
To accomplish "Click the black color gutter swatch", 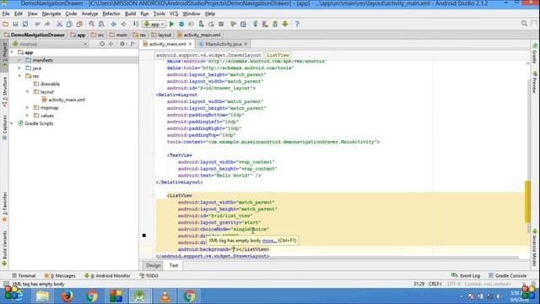I will 144,236.
